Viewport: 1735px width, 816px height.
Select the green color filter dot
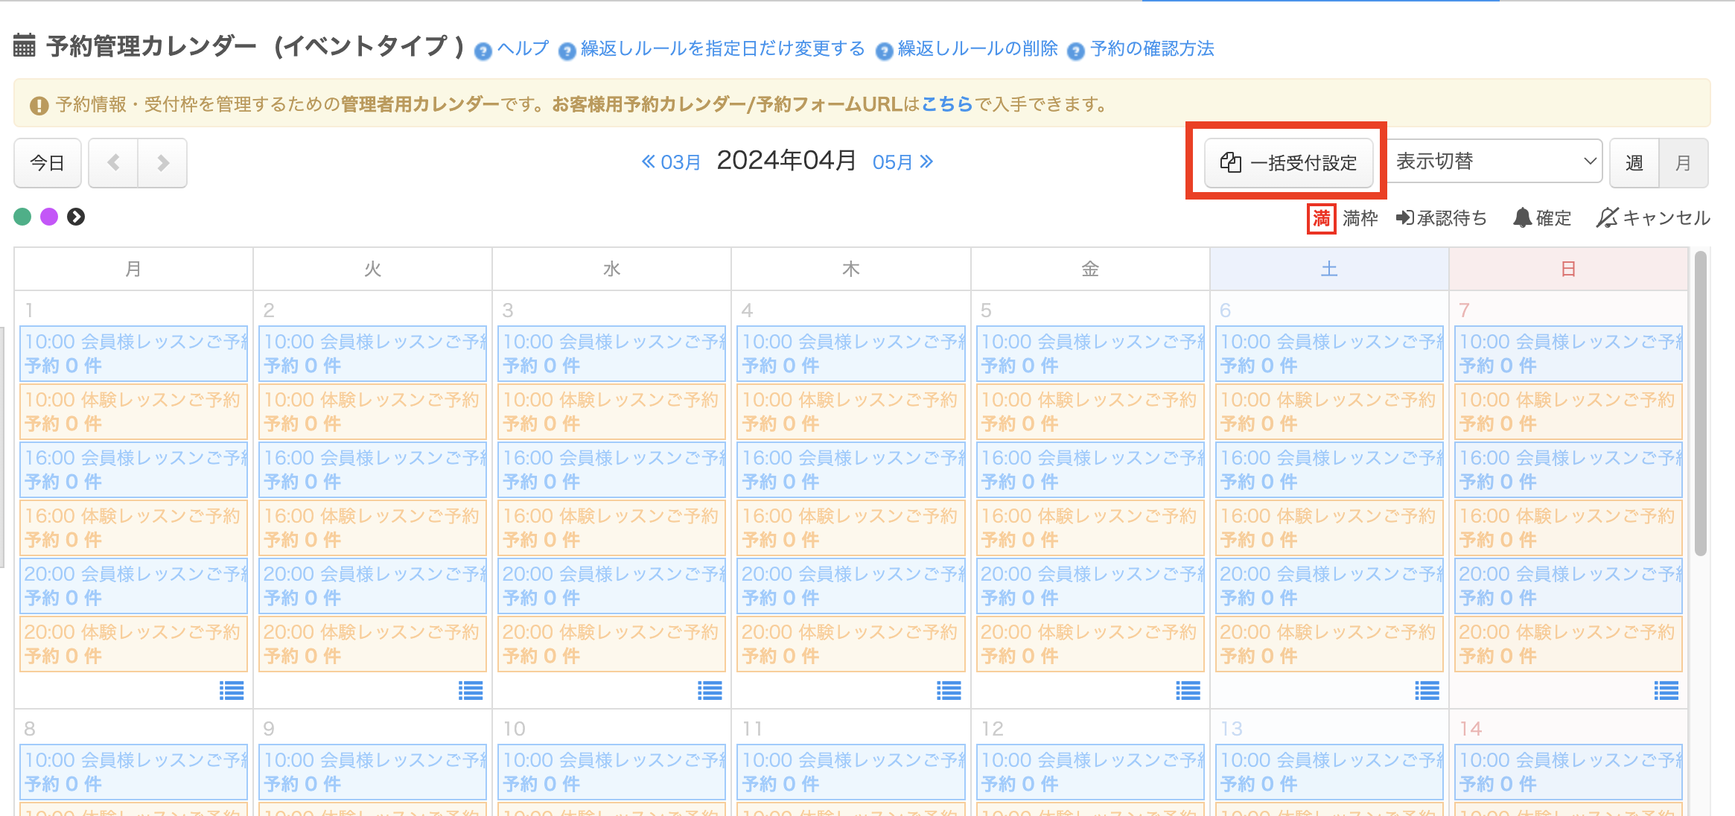22,217
